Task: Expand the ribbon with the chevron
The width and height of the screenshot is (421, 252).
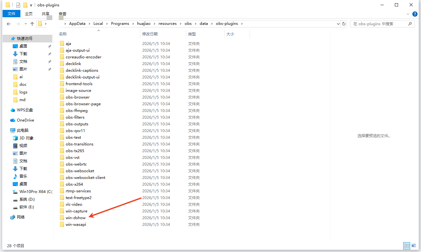Action: [x=408, y=14]
